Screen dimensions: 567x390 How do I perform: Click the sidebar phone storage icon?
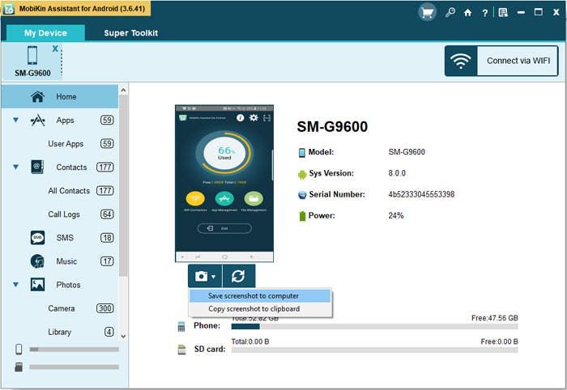(x=19, y=350)
